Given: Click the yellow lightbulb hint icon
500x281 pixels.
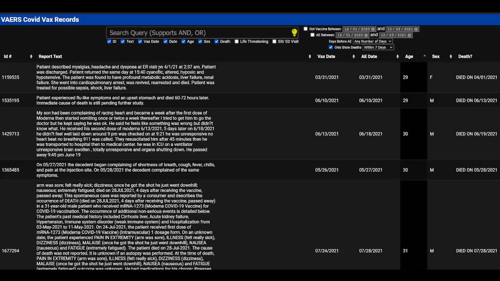Looking at the screenshot, I should [294, 32].
